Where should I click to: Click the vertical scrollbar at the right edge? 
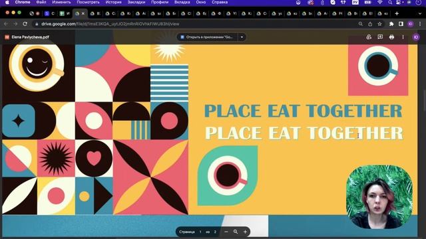424,100
